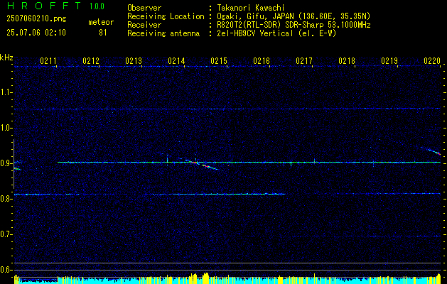Image resolution: width=447 pixels, height=284 pixels.
Task: Click the kHz axis unit label
Action: (x=6, y=58)
